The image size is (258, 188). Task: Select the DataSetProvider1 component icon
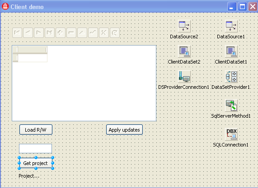pos(231,77)
